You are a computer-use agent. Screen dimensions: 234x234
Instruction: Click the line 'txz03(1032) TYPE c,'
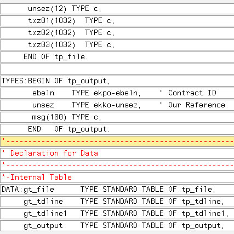tap(117, 45)
